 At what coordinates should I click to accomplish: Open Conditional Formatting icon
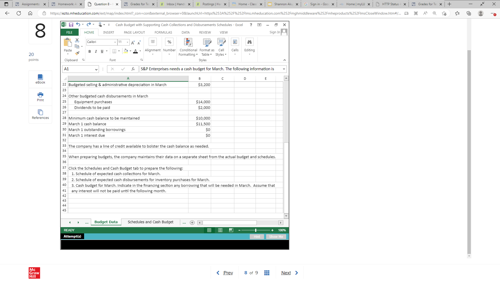188,42
